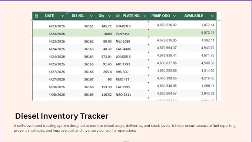The image size is (252, 142).
Task: Select the PUMP ODO column header
Action: coord(160,16)
